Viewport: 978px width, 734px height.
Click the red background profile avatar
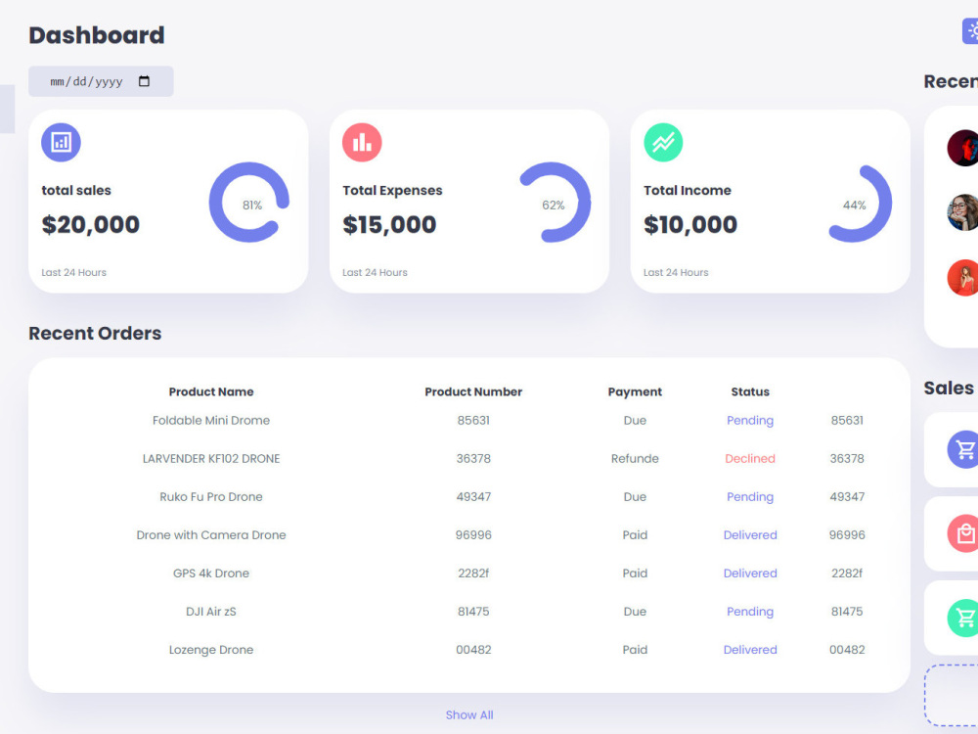963,278
